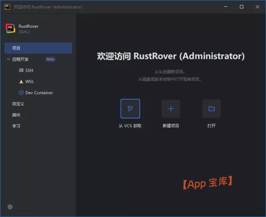Open the 学习 sidebar page

click(x=16, y=126)
